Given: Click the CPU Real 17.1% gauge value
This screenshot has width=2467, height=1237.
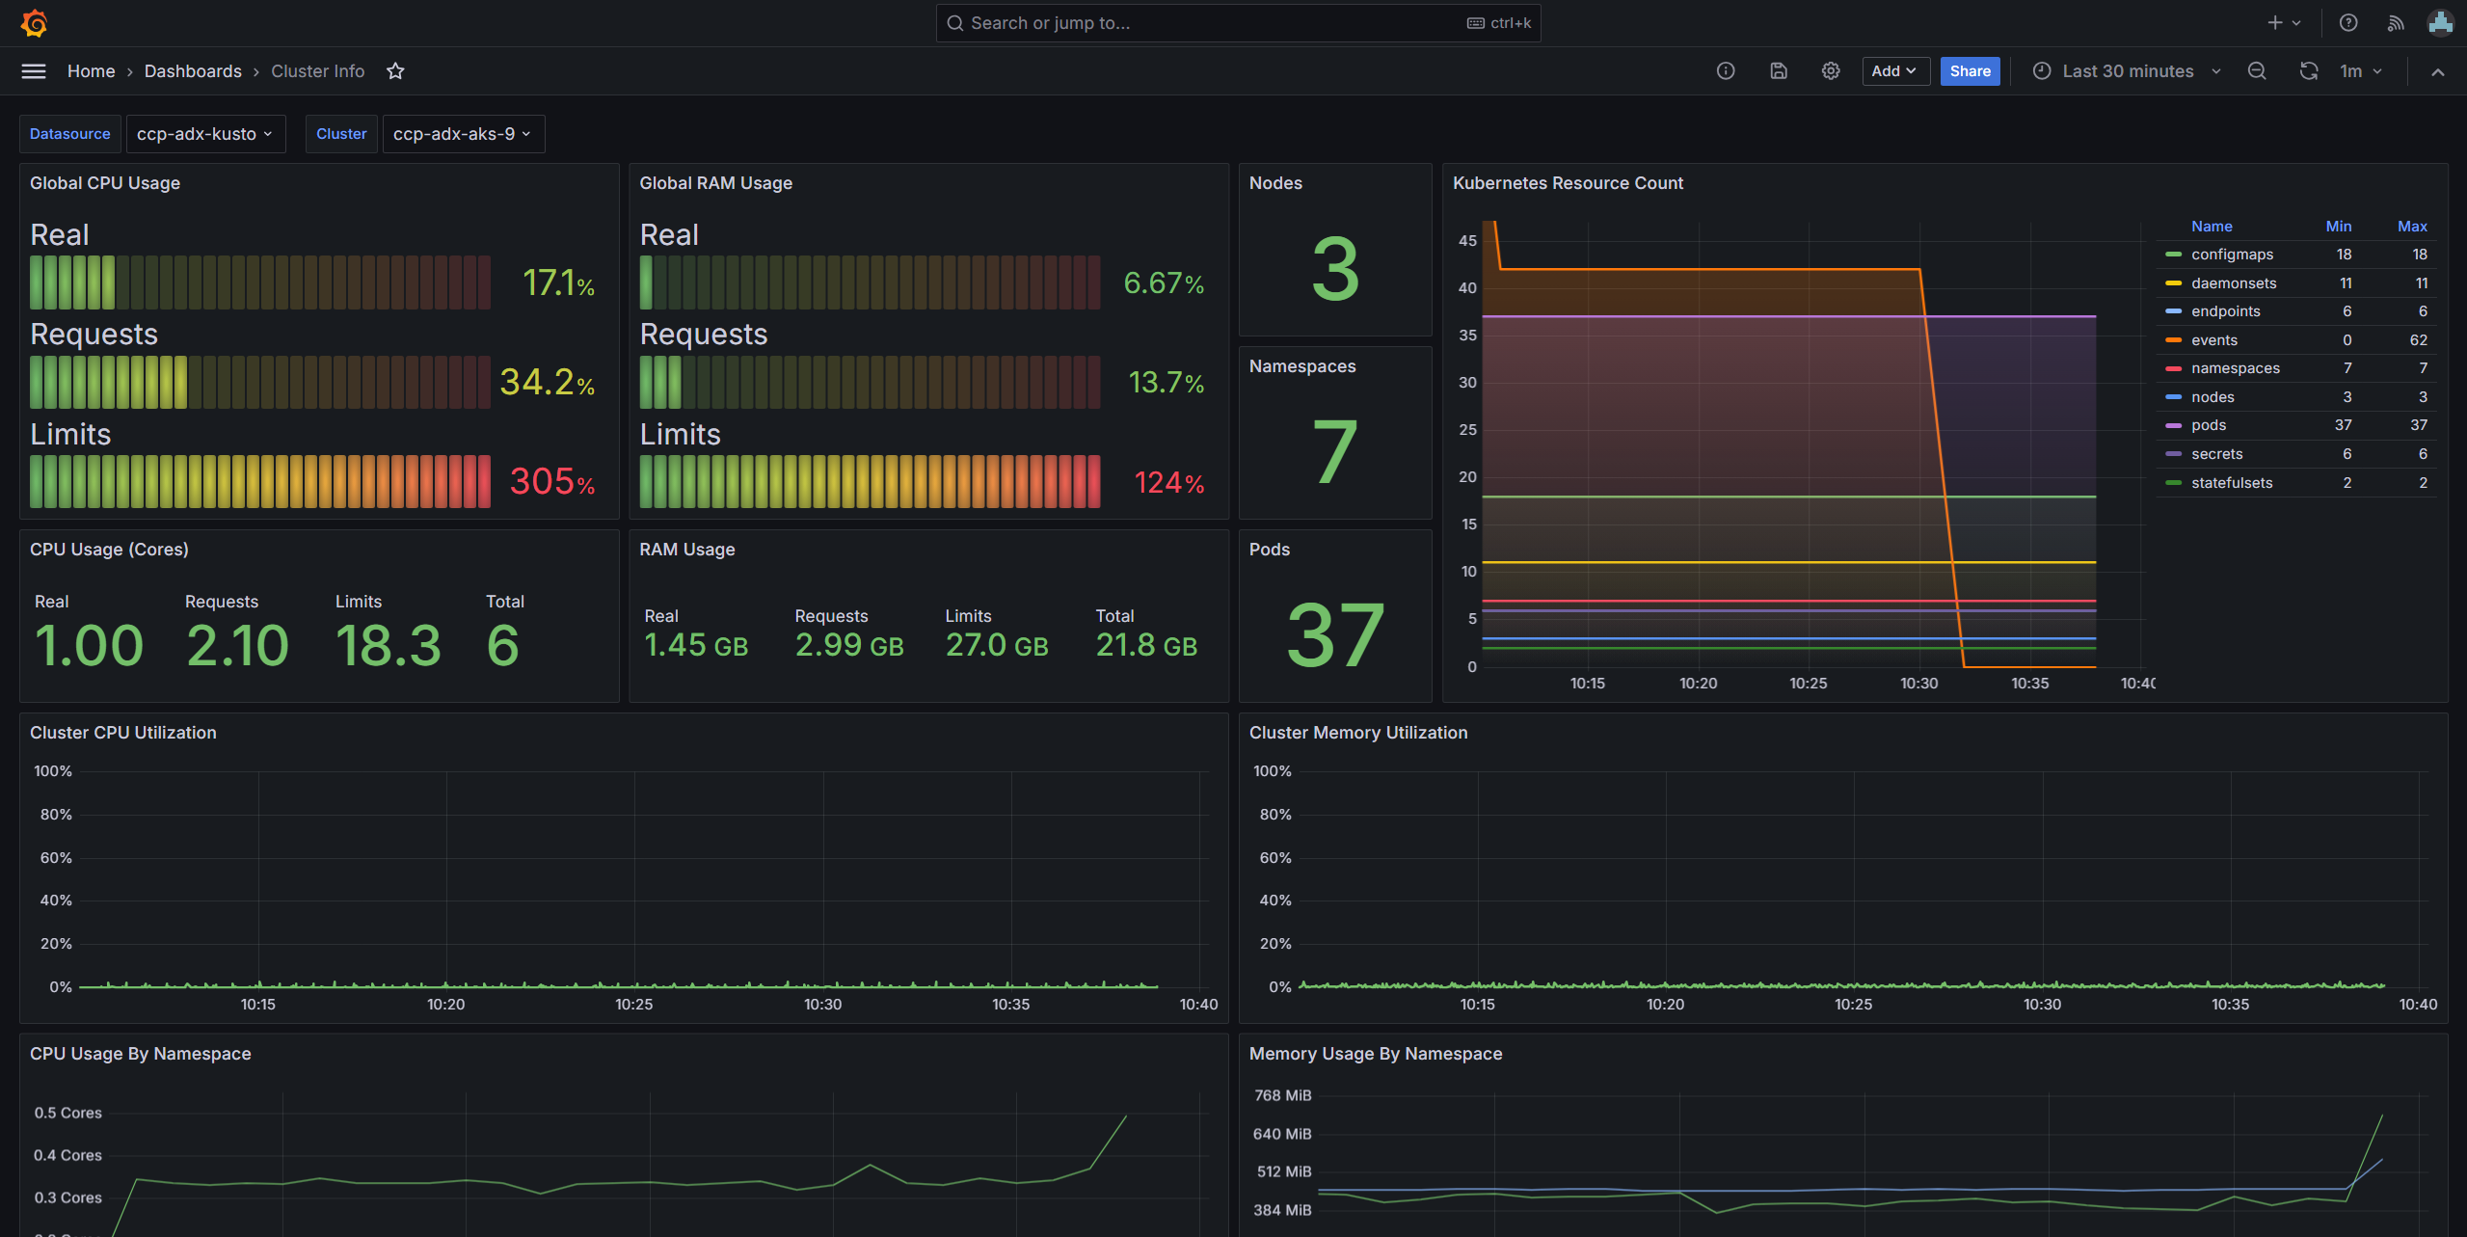Looking at the screenshot, I should tap(558, 283).
